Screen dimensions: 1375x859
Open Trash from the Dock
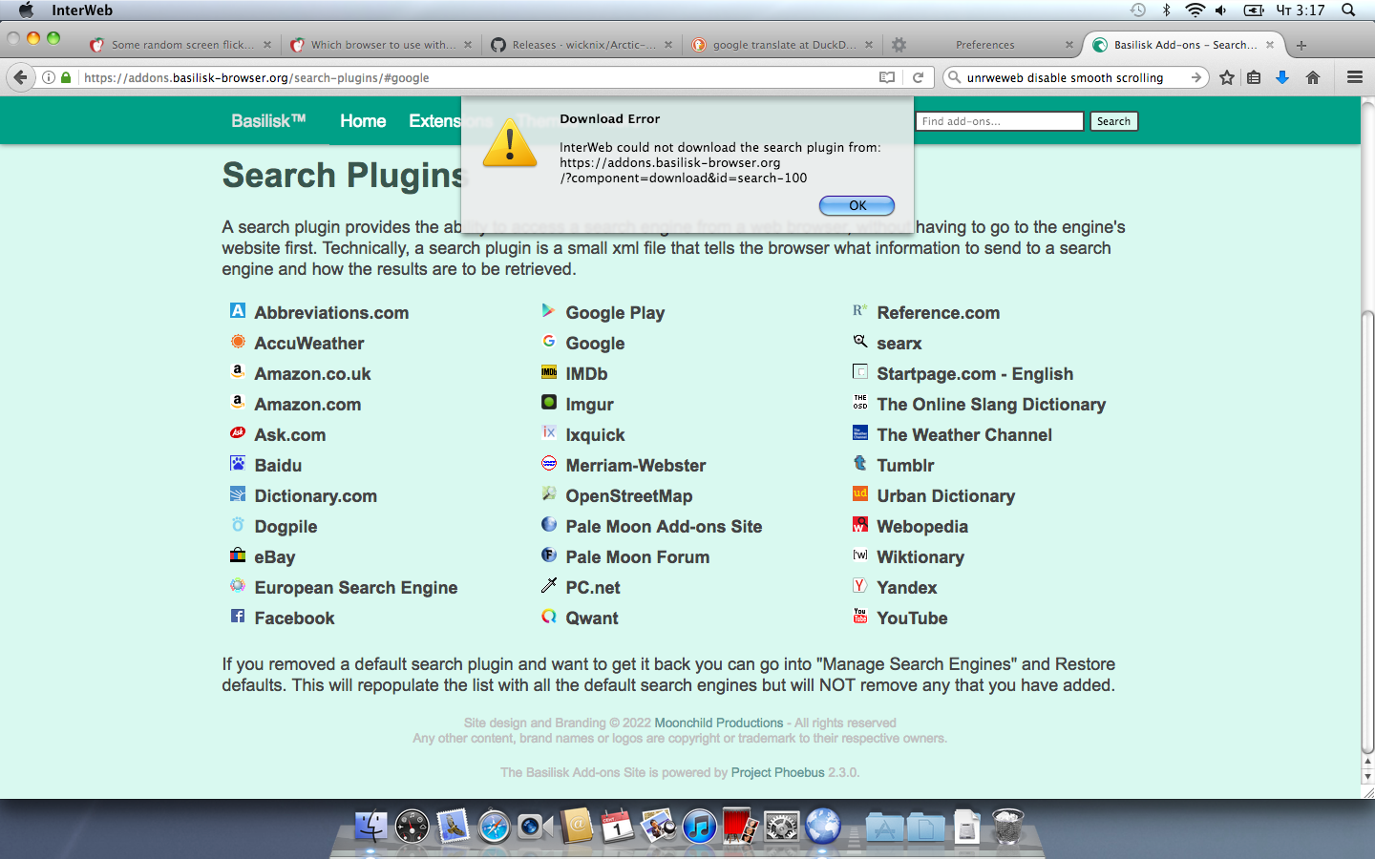point(1007,826)
